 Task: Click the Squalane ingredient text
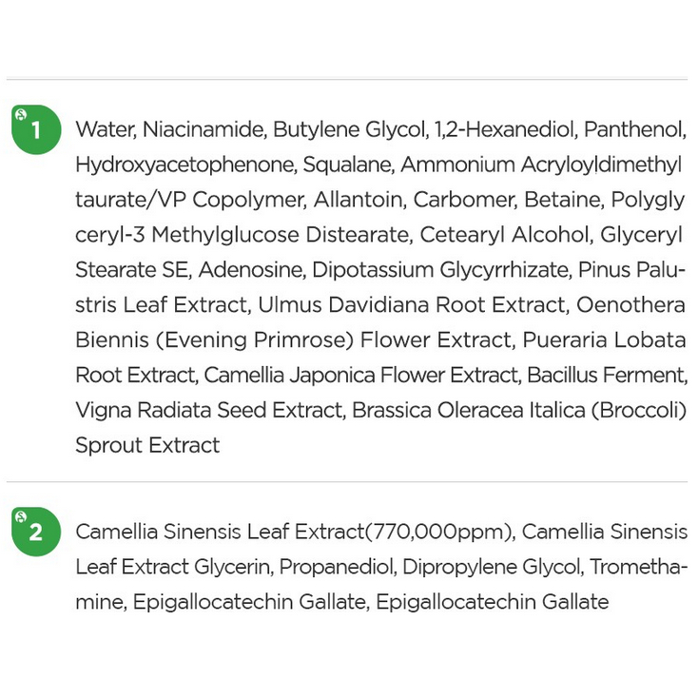point(349,165)
